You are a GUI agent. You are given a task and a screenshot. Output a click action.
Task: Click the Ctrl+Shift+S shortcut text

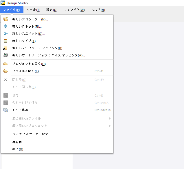point(103,110)
